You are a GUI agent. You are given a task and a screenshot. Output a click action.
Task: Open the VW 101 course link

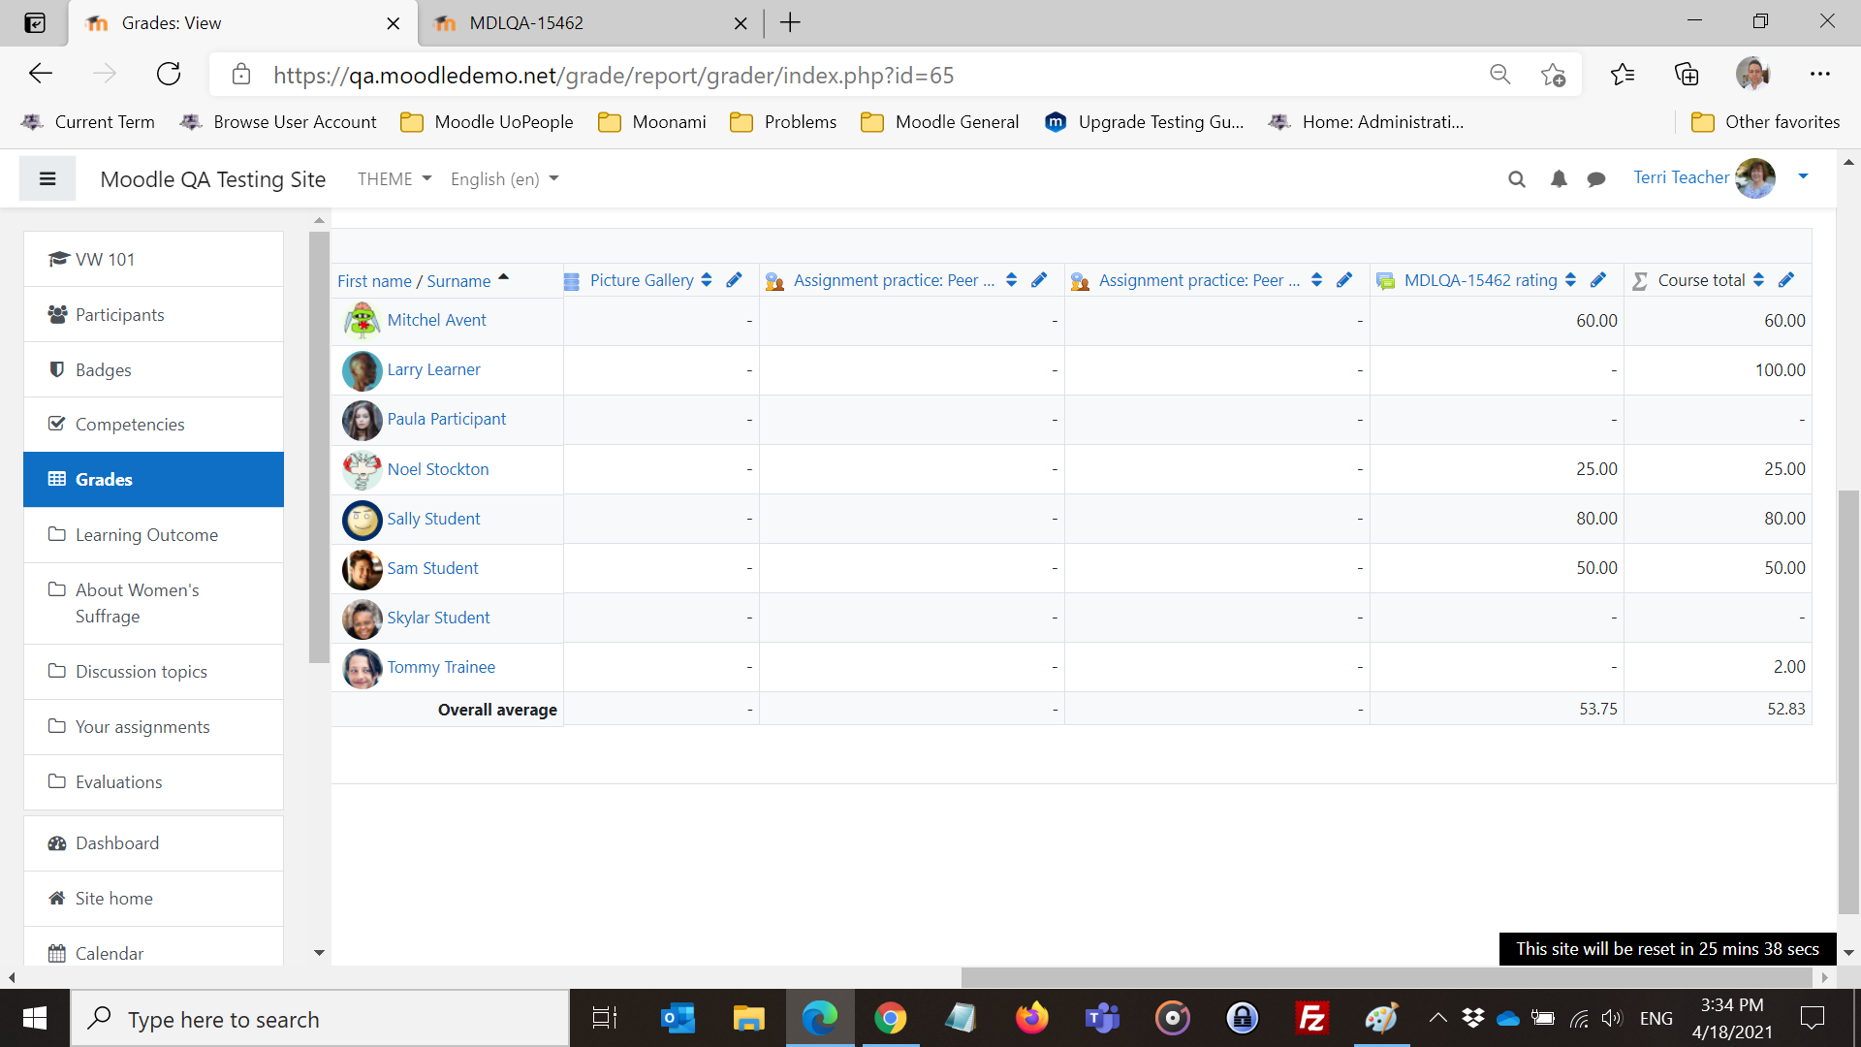[153, 259]
